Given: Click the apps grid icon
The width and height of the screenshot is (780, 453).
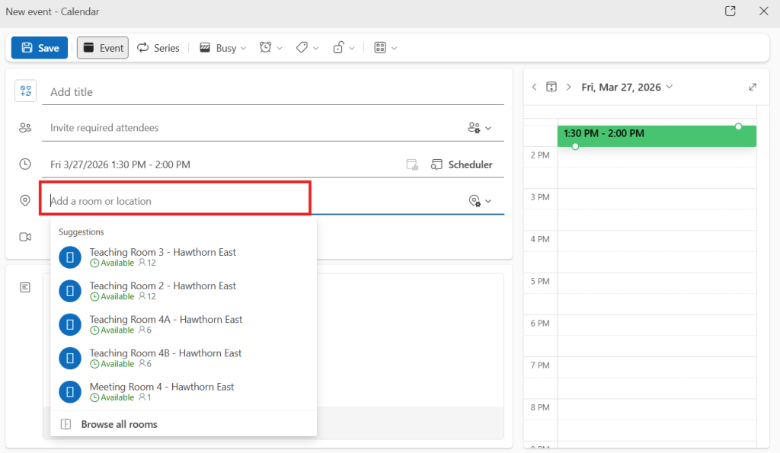Looking at the screenshot, I should point(380,47).
